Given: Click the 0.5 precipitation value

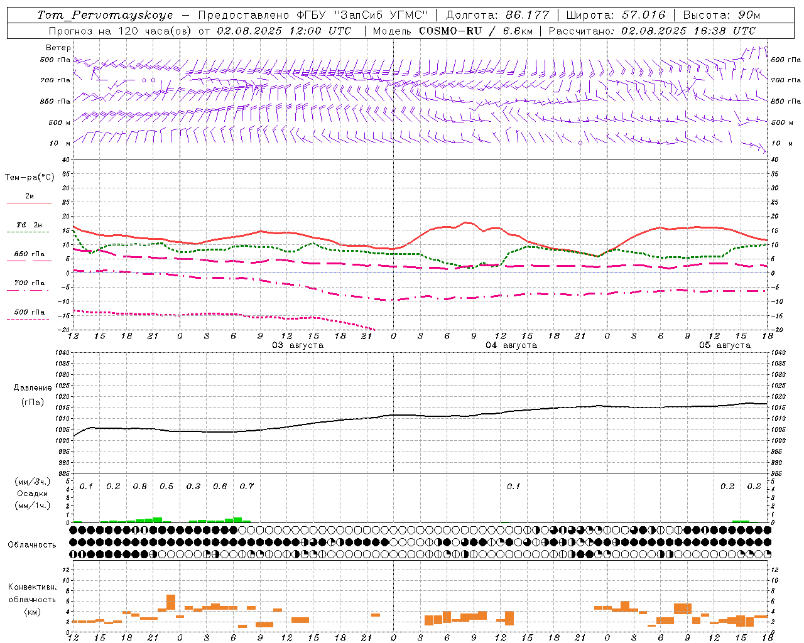Looking at the screenshot, I should pyautogui.click(x=166, y=487).
